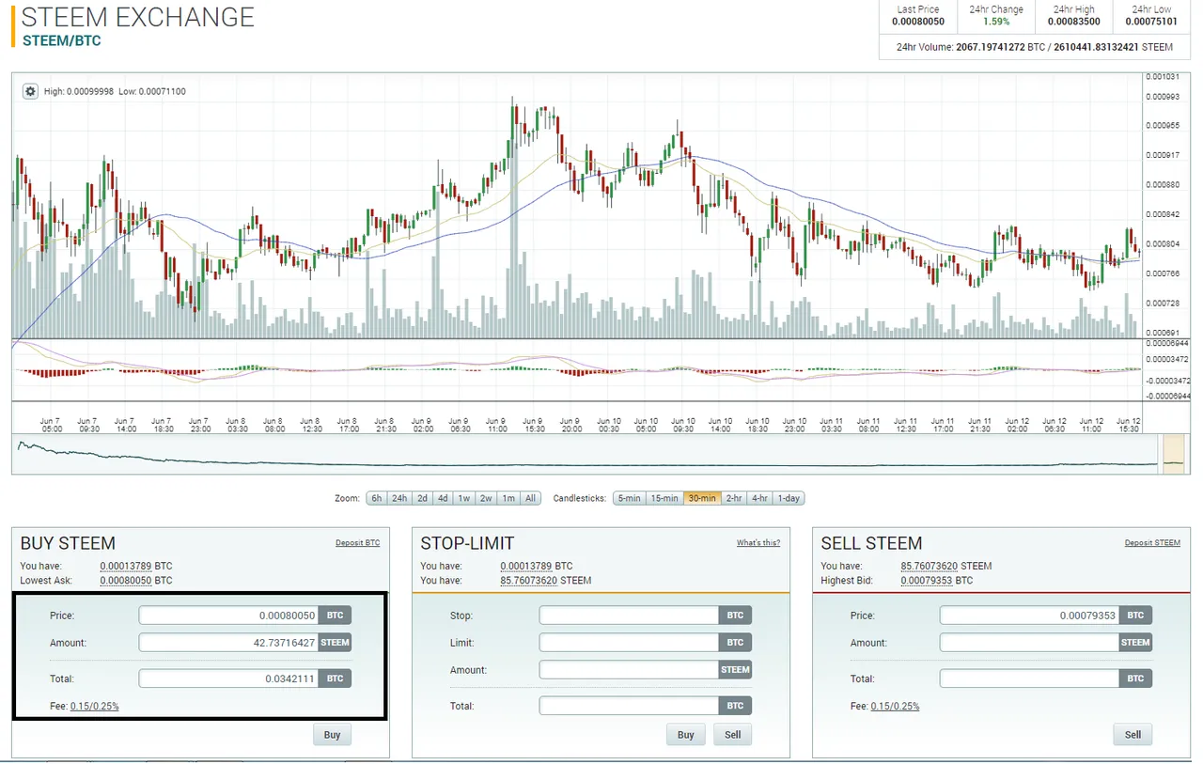
Task: Click BUY STEEM panel heading
Action: [68, 543]
